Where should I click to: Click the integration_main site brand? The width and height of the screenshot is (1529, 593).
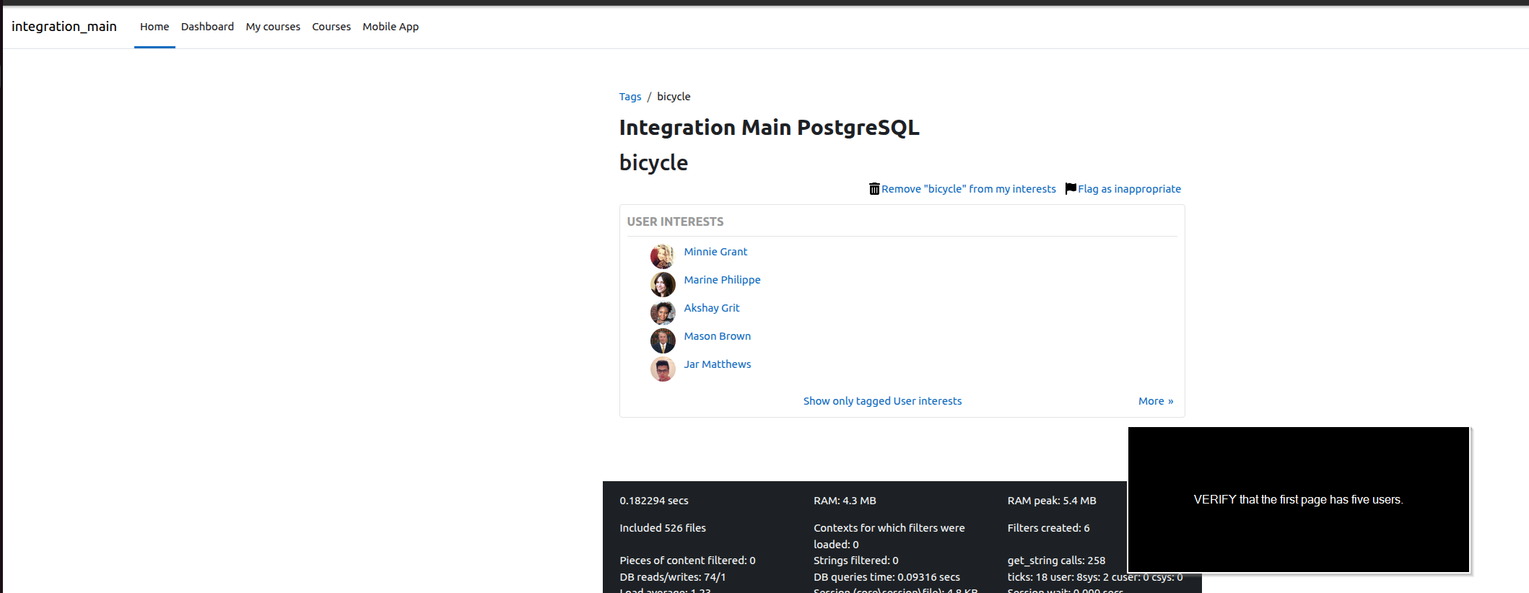tap(64, 27)
